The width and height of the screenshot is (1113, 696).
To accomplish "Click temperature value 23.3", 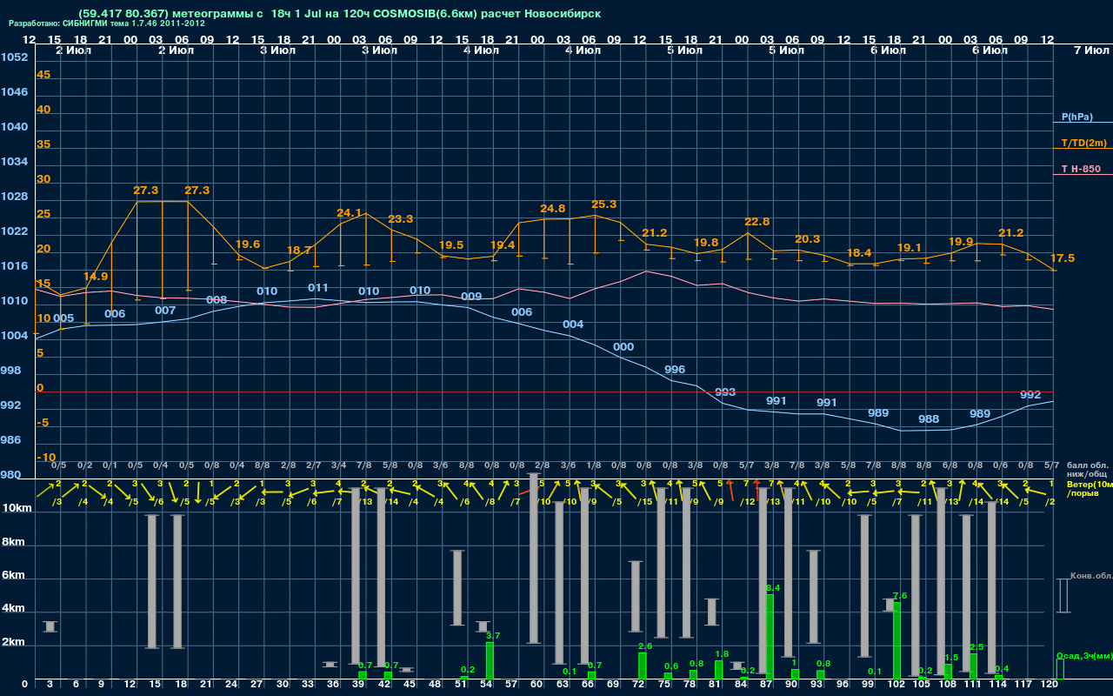I will [401, 219].
